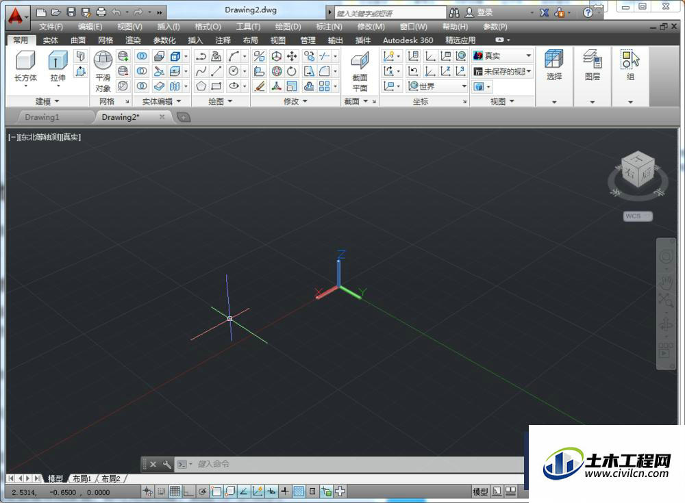This screenshot has height=503, width=685.
Task: Expand the 截面 panel
Action: pyautogui.click(x=356, y=101)
